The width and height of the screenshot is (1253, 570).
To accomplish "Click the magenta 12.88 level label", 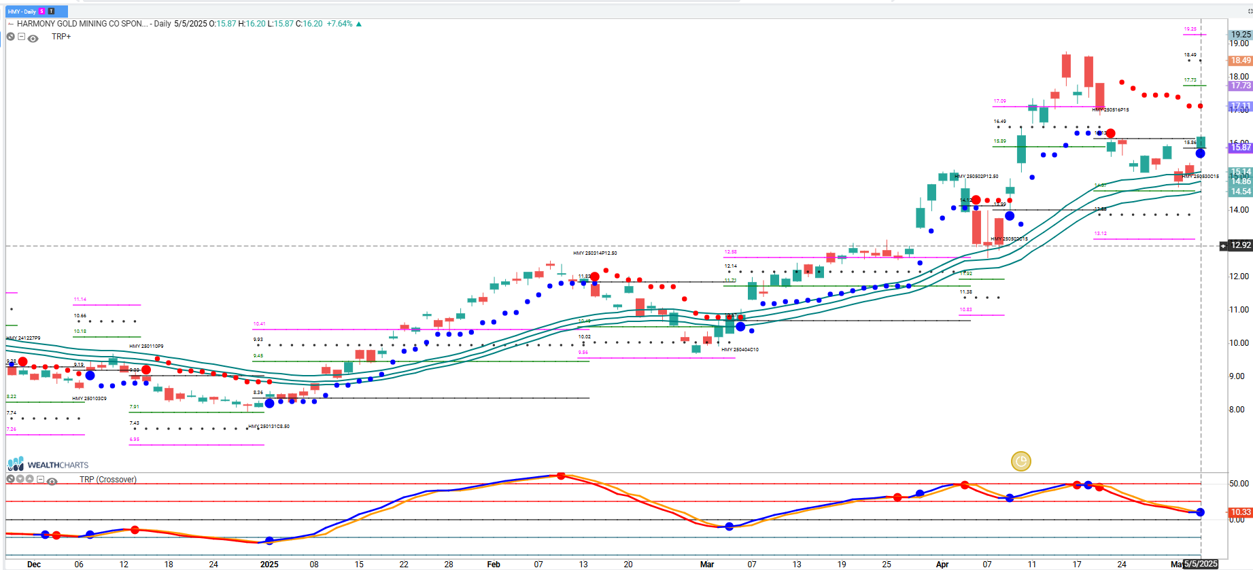I will point(730,251).
